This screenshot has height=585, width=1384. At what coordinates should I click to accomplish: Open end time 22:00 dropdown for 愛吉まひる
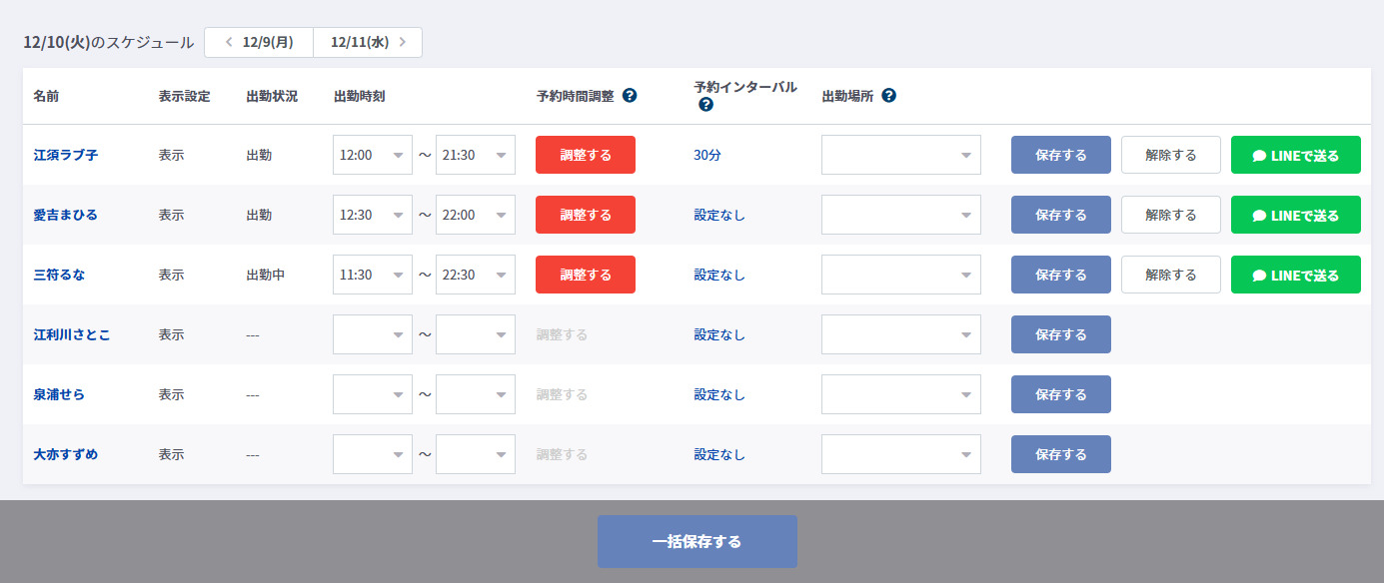(476, 215)
